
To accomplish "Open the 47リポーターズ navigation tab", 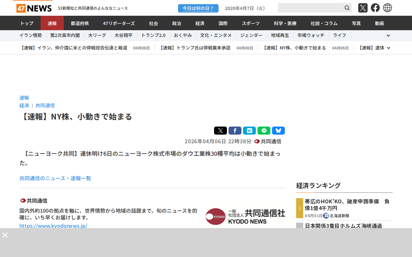I will (119, 23).
